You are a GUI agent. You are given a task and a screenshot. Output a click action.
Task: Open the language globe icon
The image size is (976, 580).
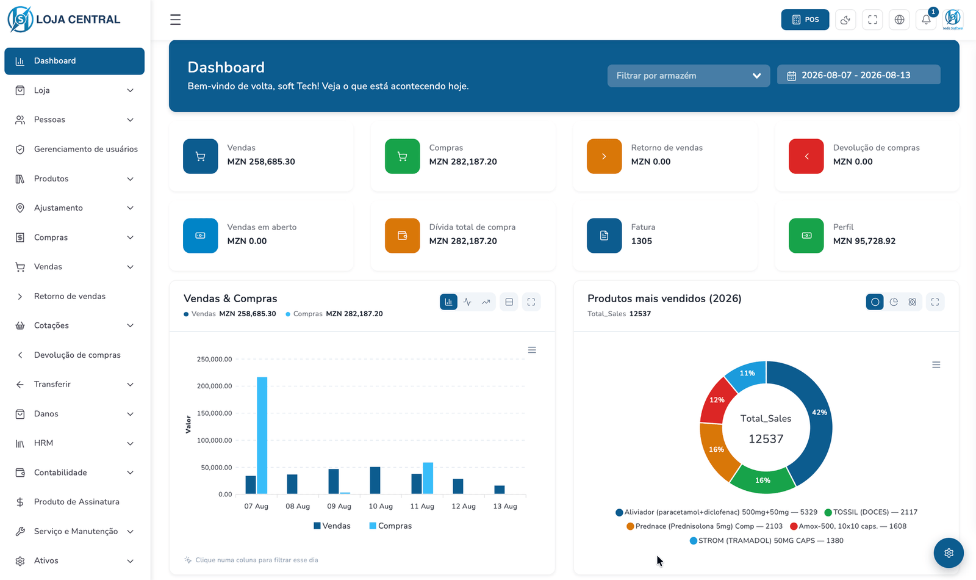click(x=899, y=20)
